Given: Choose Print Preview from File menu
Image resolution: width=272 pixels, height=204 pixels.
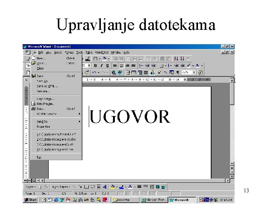Looking at the screenshot, I should pyautogui.click(x=56, y=104).
